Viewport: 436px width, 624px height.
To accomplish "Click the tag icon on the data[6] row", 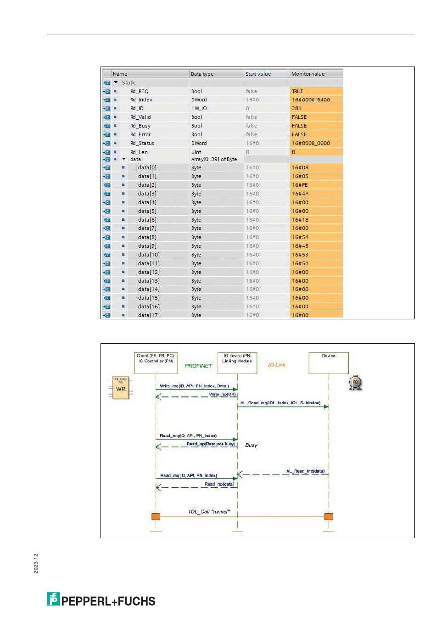I will [x=107, y=220].
